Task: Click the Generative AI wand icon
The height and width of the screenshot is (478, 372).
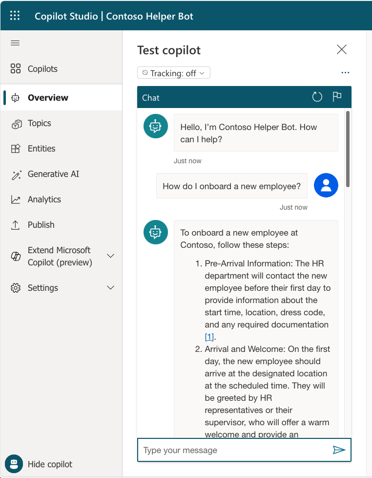Action: tap(17, 174)
